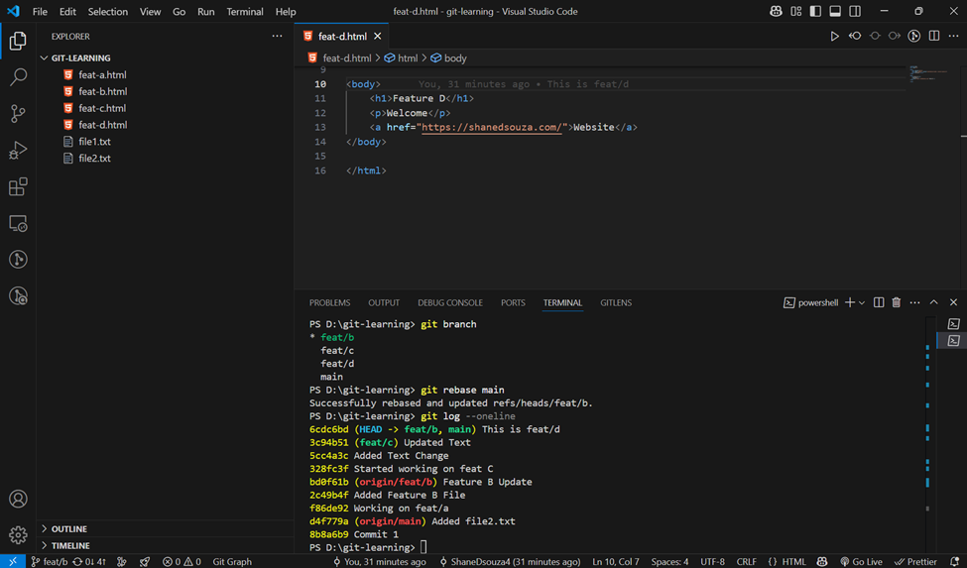Toggle Primary Side Bar visibility
This screenshot has height=568, width=967.
(815, 11)
